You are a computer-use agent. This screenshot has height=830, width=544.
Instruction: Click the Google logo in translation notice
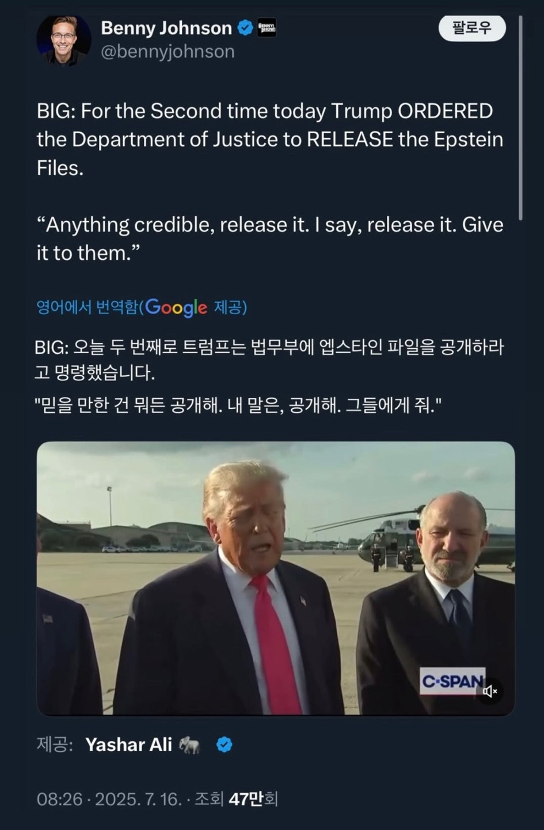coord(176,307)
